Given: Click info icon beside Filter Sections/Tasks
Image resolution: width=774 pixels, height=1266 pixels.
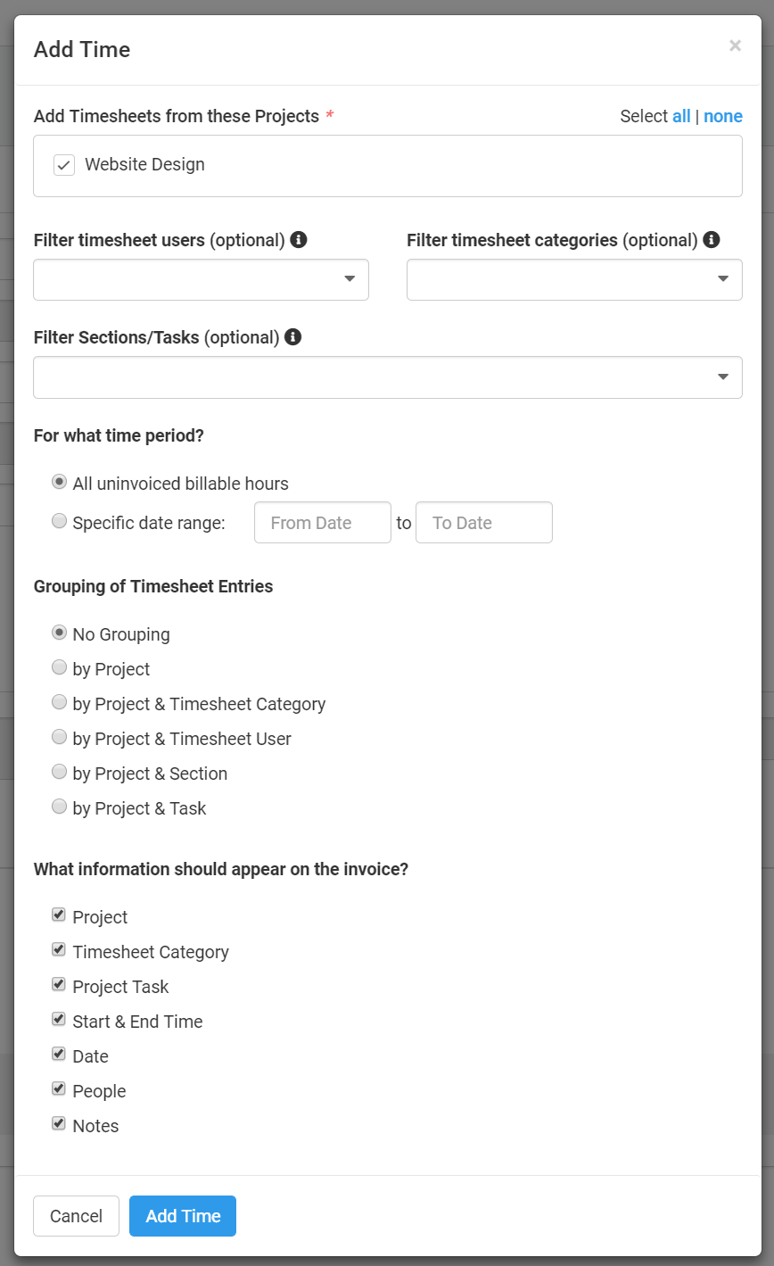Looking at the screenshot, I should (293, 336).
